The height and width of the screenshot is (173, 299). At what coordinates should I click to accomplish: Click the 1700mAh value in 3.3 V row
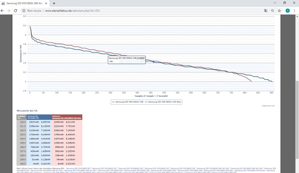click(34, 135)
